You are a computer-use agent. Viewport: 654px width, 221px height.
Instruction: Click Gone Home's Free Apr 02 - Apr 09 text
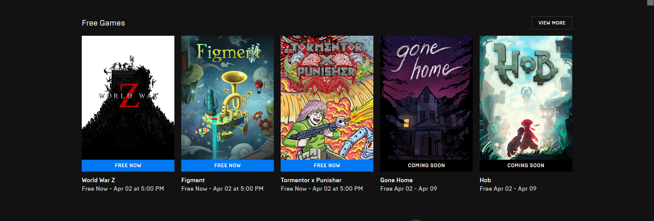pos(408,189)
